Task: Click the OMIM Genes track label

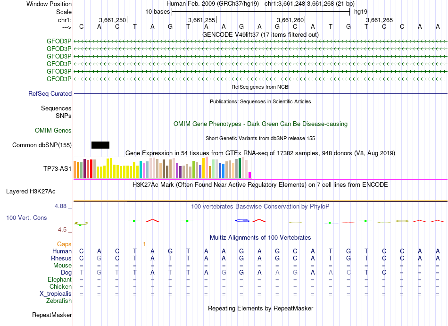Action: pyautogui.click(x=53, y=131)
